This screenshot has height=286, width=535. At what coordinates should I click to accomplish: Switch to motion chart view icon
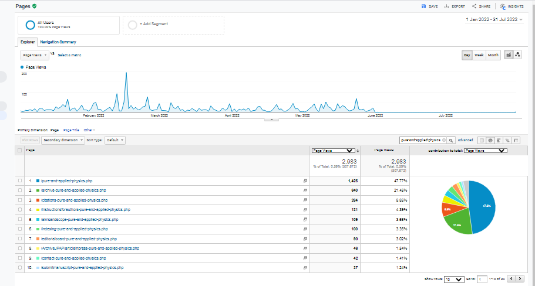[518, 55]
